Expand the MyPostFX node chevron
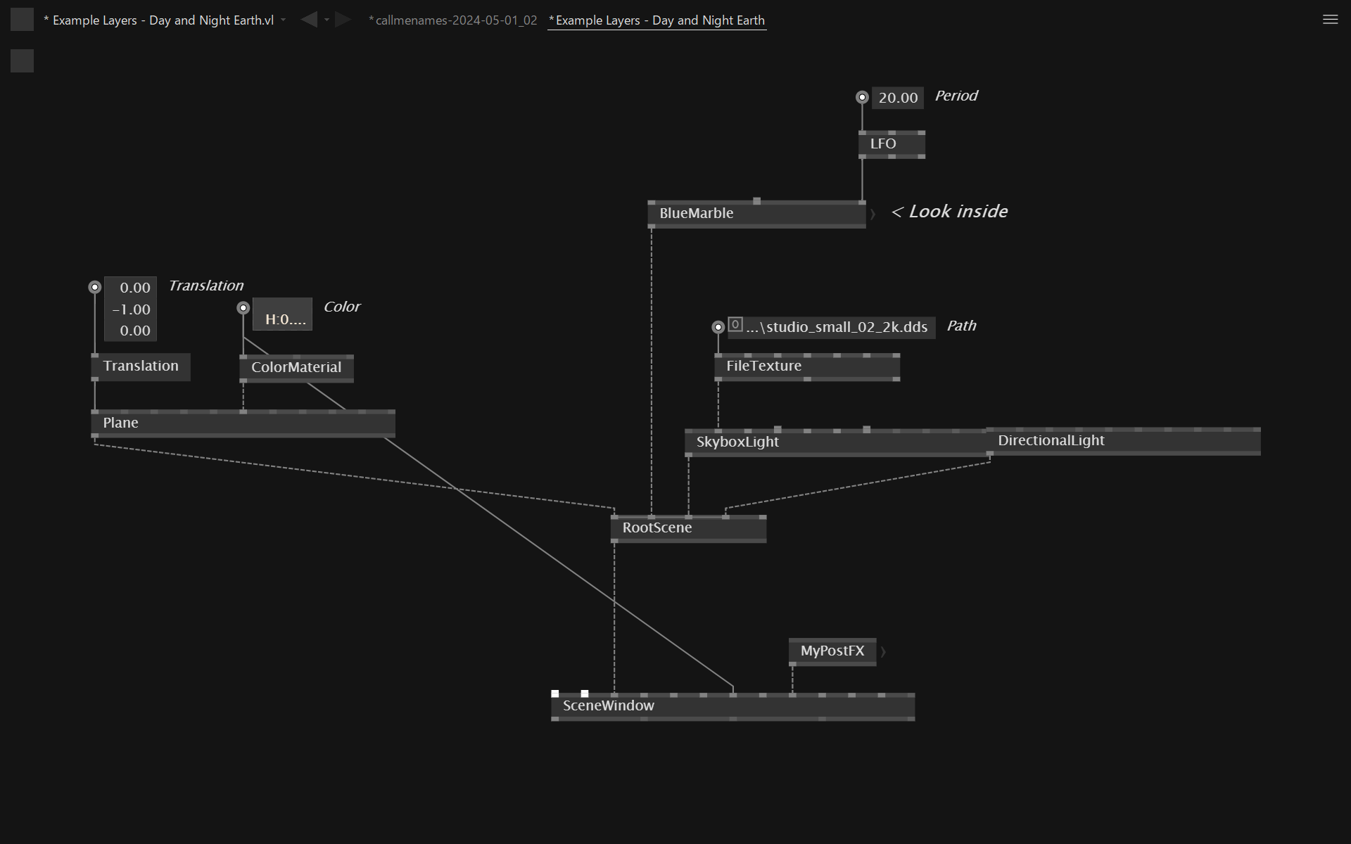The height and width of the screenshot is (844, 1351). pyautogui.click(x=884, y=652)
